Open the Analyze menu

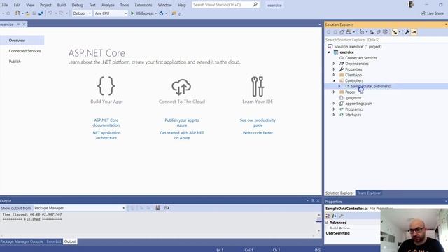tap(108, 5)
